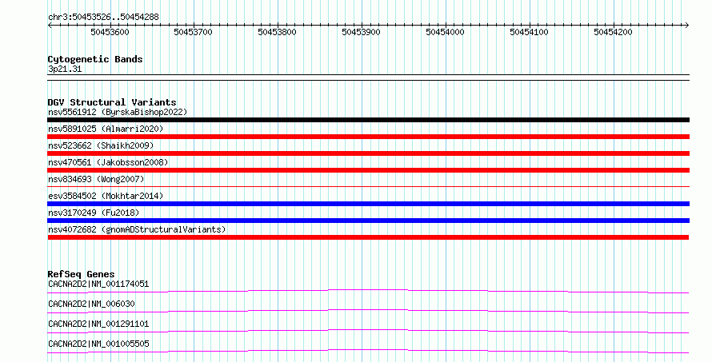The width and height of the screenshot is (712, 362).
Task: Open variant nsv470561 (Jakobsson2008) label
Action: 108,162
